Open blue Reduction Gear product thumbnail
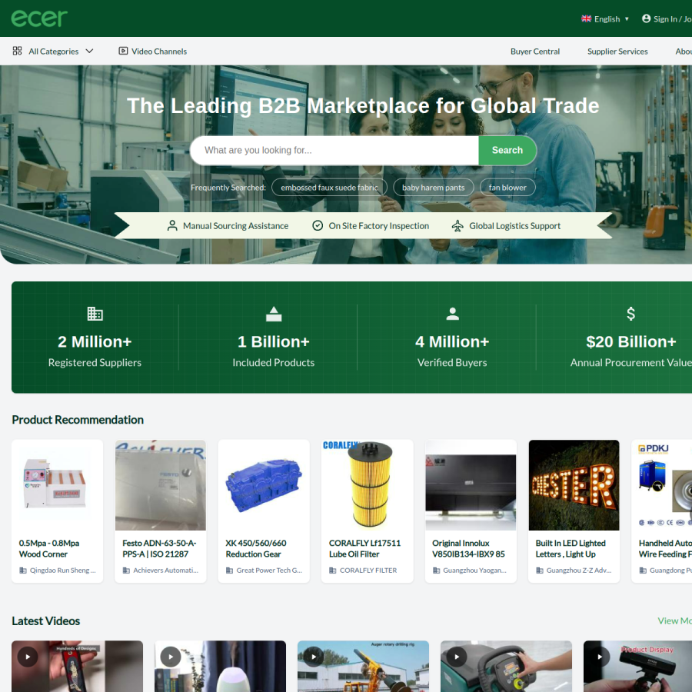The image size is (692, 692). (264, 485)
